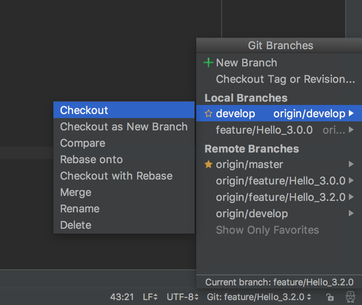Open the Hector inspector icon in status bar
The width and height of the screenshot is (362, 305).
click(x=351, y=297)
